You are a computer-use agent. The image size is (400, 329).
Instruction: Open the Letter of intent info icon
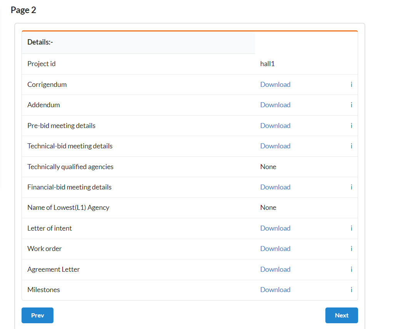click(x=351, y=228)
